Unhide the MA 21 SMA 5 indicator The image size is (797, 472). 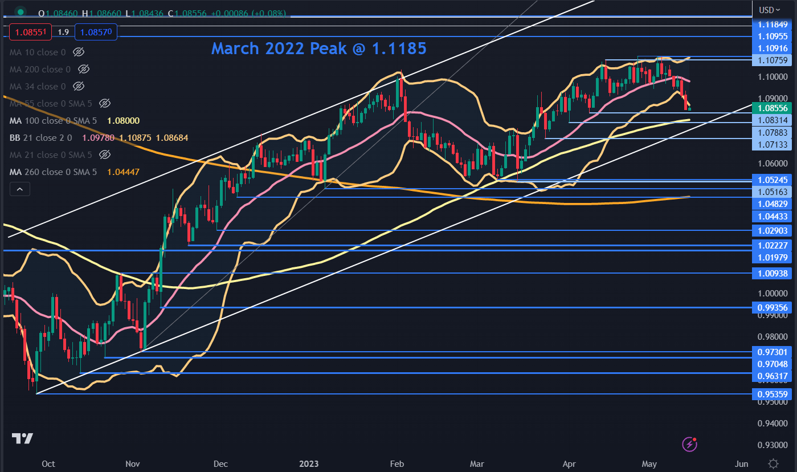pyautogui.click(x=104, y=154)
